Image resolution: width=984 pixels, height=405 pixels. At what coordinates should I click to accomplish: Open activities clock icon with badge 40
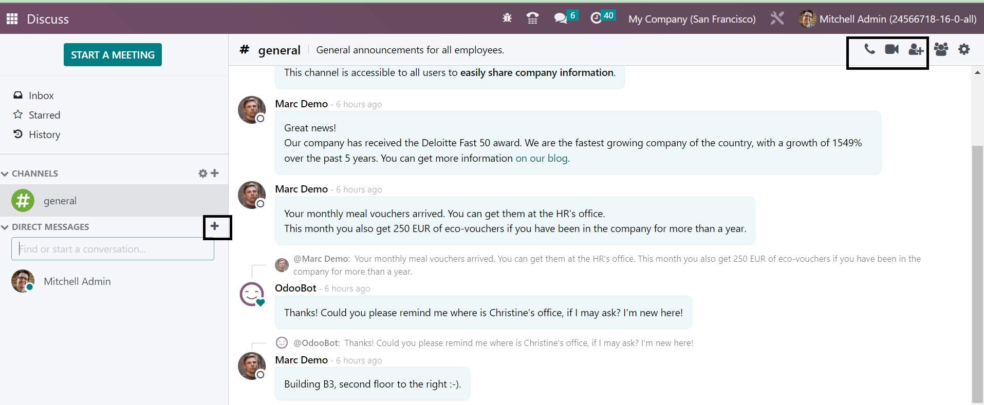[x=596, y=18]
